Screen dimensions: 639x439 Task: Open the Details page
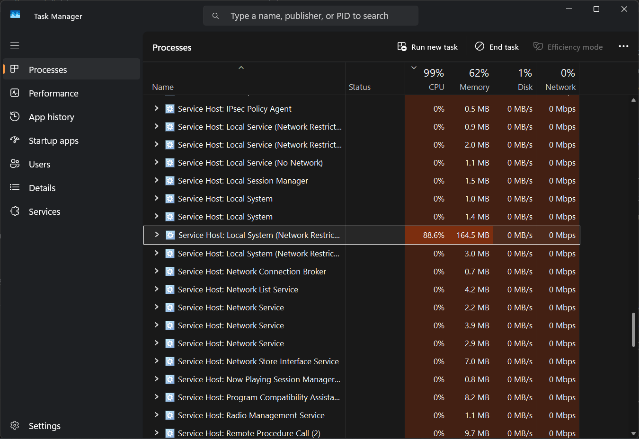[x=42, y=188]
